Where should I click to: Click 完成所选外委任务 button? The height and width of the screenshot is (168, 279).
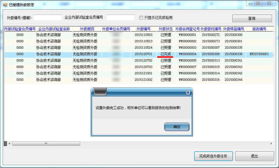(213, 156)
